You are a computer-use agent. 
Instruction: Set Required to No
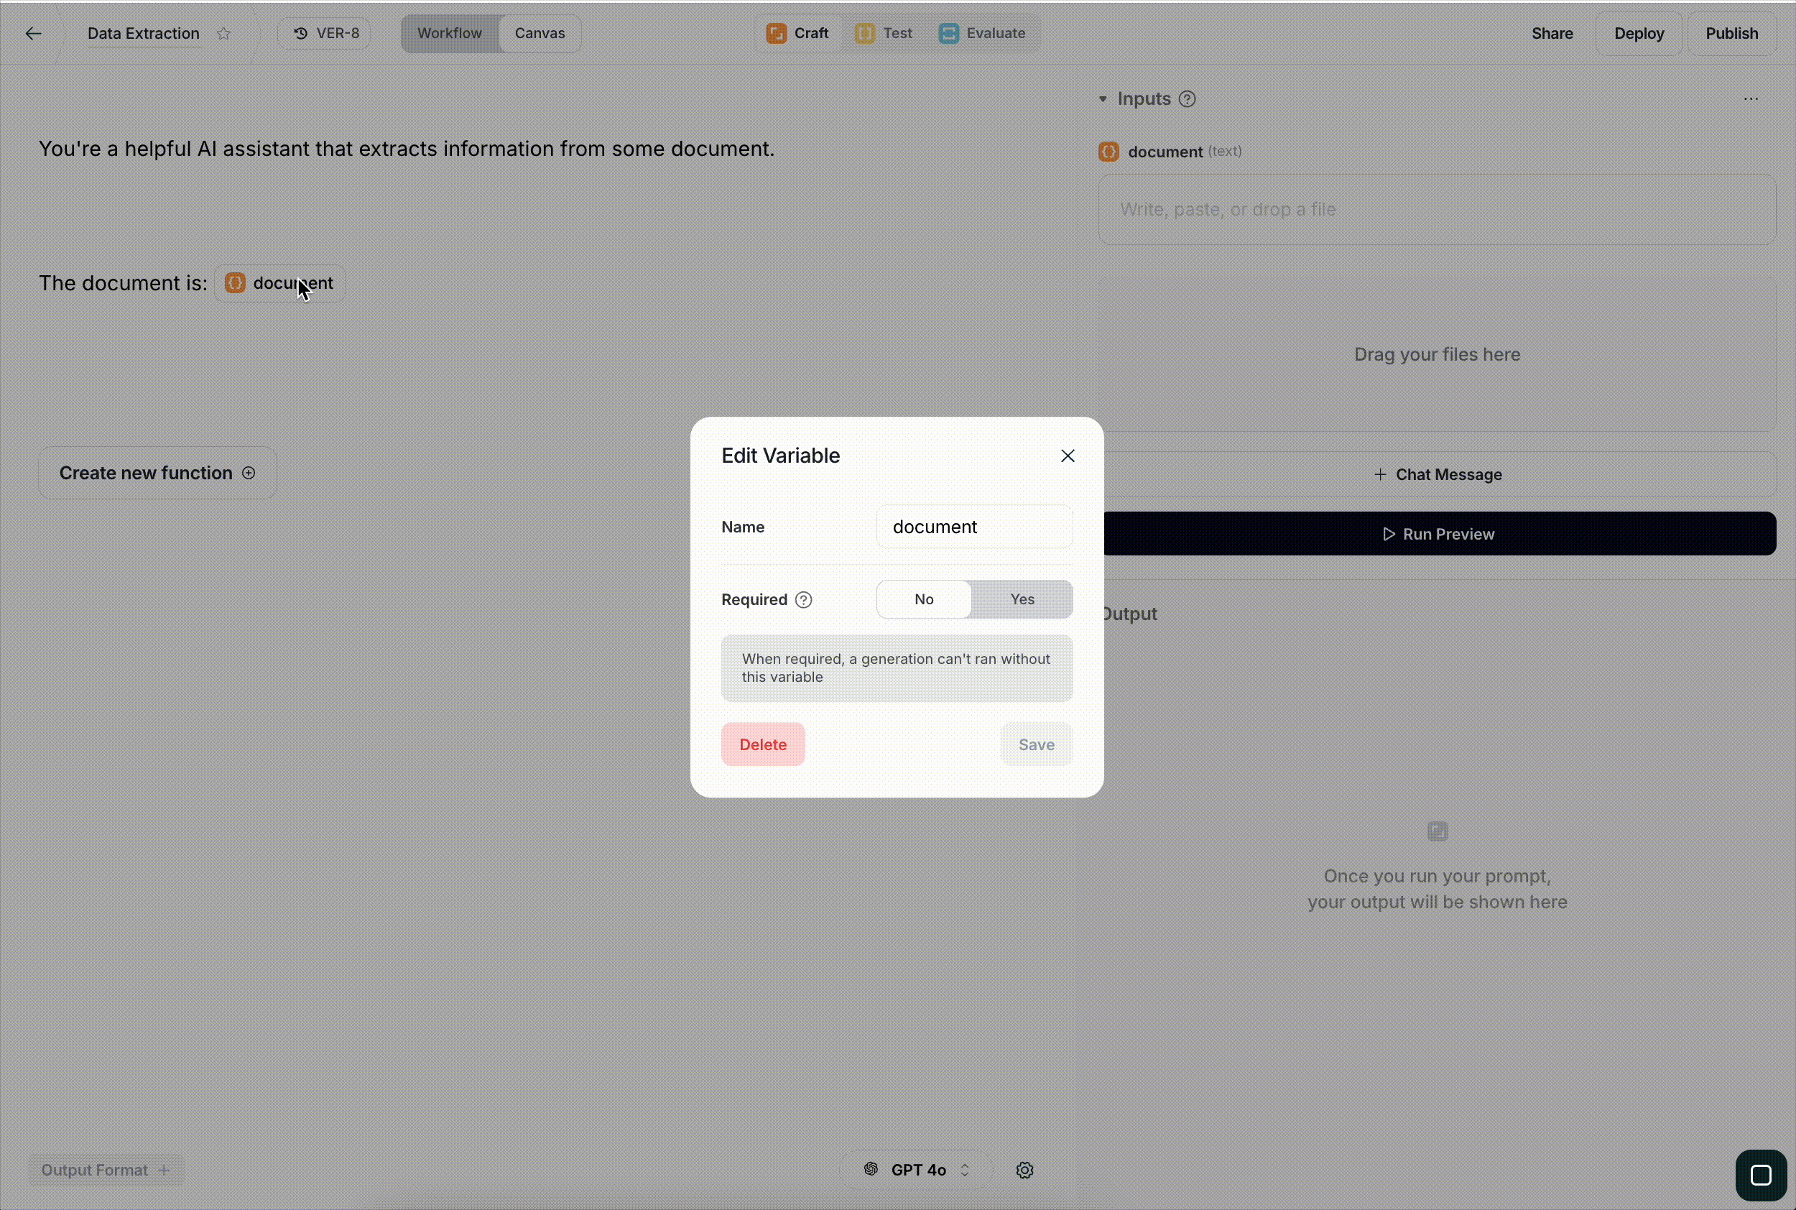click(x=925, y=599)
